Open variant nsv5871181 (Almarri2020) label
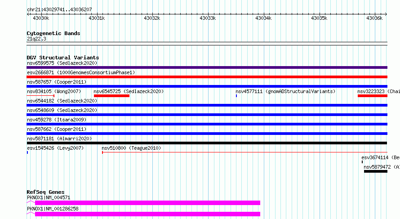Image resolution: width=400 pixels, height=219 pixels. [59, 139]
